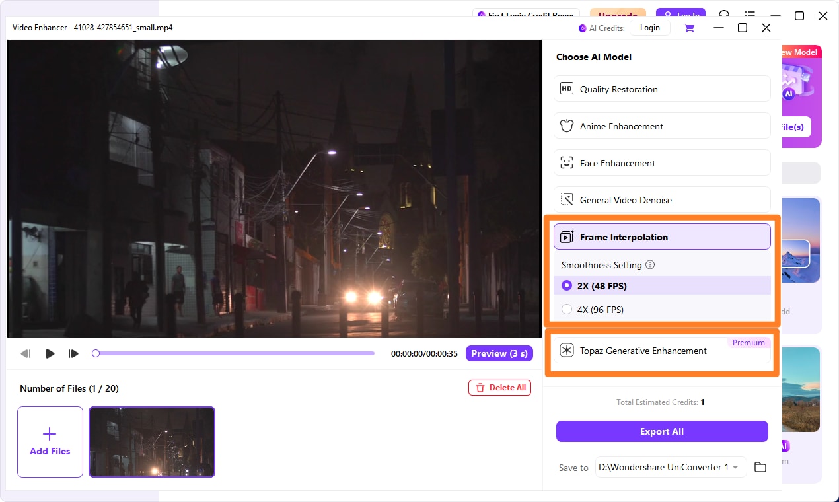
Task: Select the 4X (96 FPS) radio option
Action: [566, 310]
